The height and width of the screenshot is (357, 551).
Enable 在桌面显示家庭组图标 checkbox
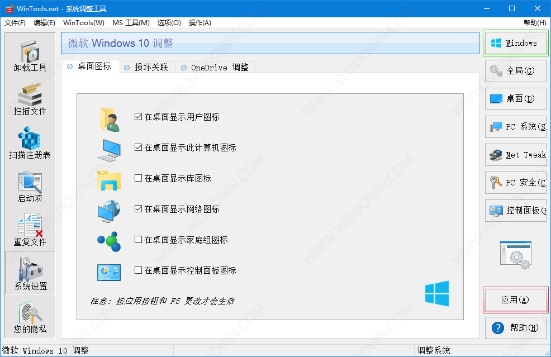point(138,240)
